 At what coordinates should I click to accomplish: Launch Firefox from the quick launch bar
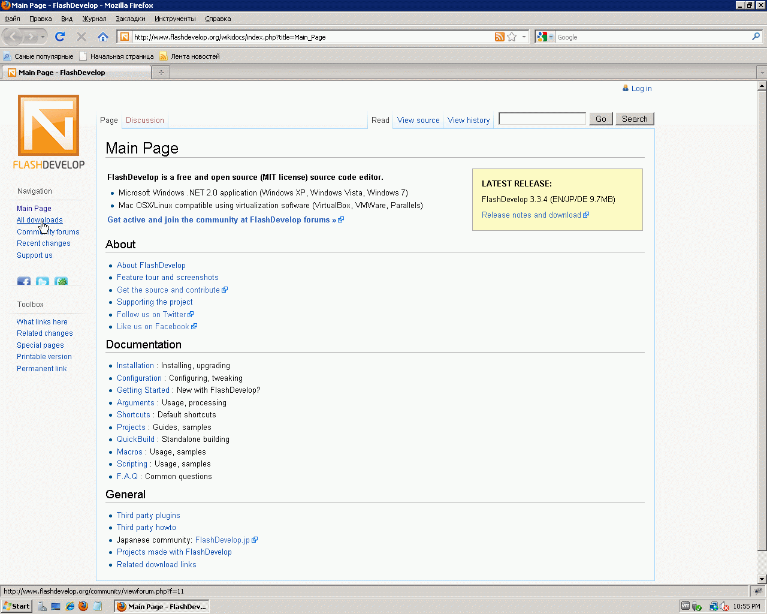pyautogui.click(x=83, y=606)
